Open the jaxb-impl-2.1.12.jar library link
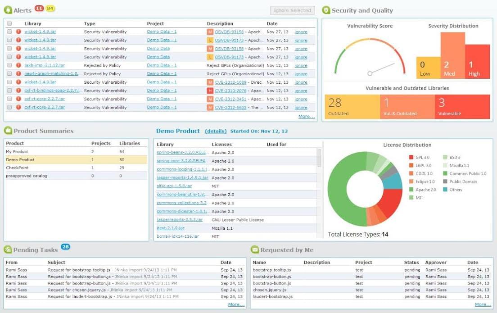 click(45, 65)
